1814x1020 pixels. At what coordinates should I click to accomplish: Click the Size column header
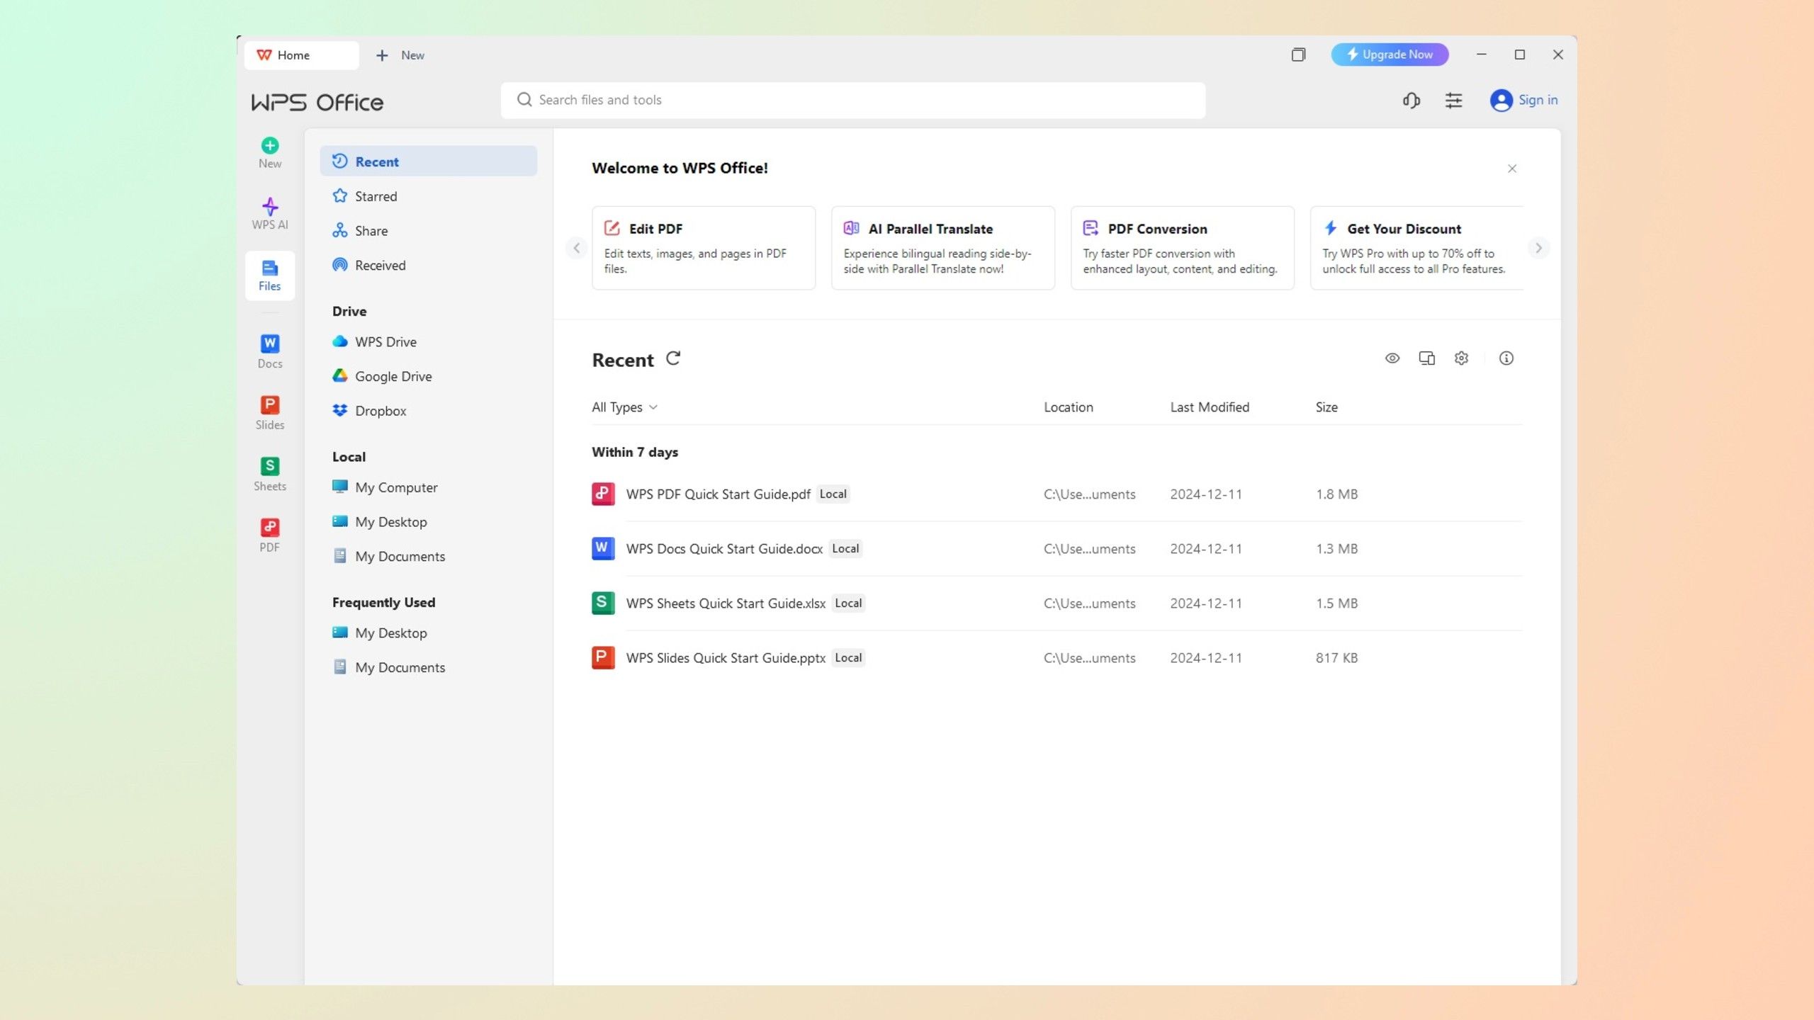[1326, 407]
